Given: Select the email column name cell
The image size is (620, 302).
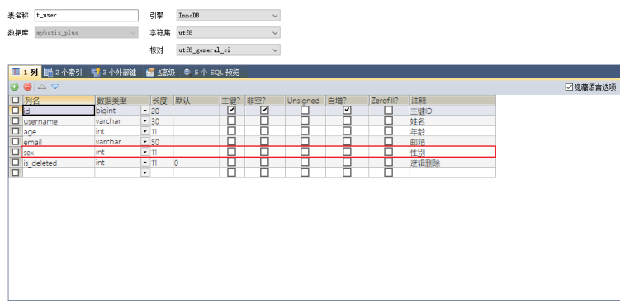Looking at the screenshot, I should [x=59, y=142].
